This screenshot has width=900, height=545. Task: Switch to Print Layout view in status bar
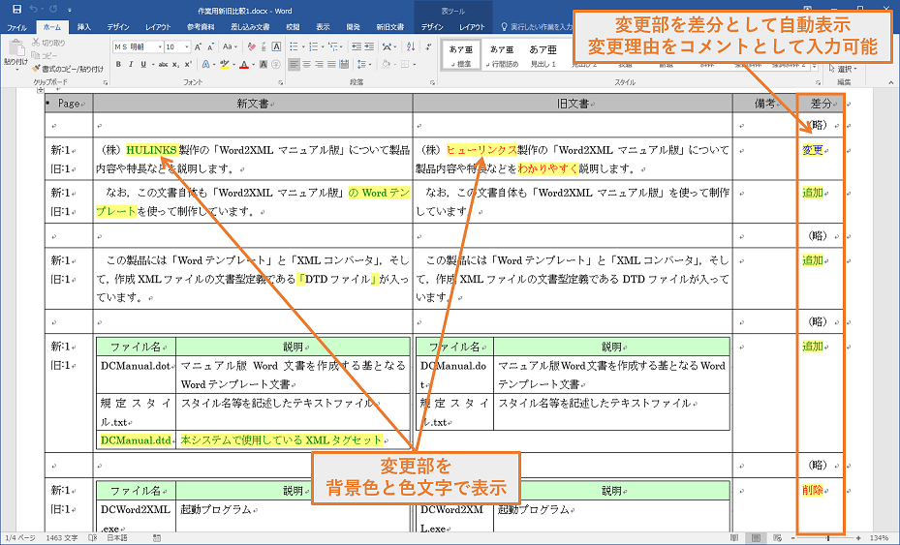click(756, 538)
